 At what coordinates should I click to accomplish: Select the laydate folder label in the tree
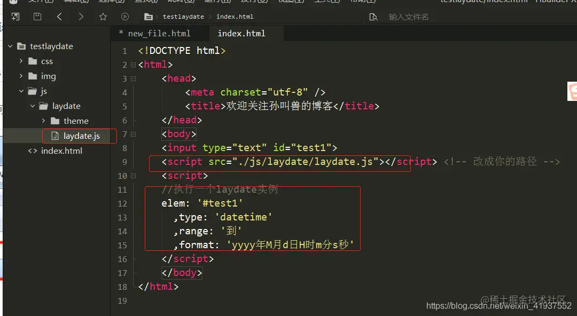(66, 106)
